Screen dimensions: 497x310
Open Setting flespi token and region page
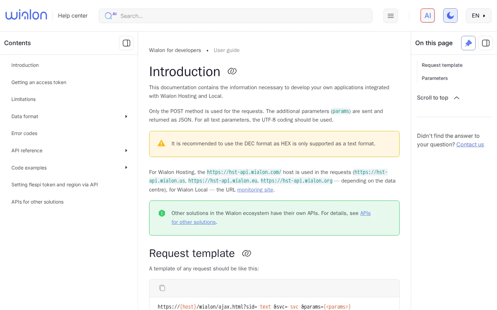(55, 185)
